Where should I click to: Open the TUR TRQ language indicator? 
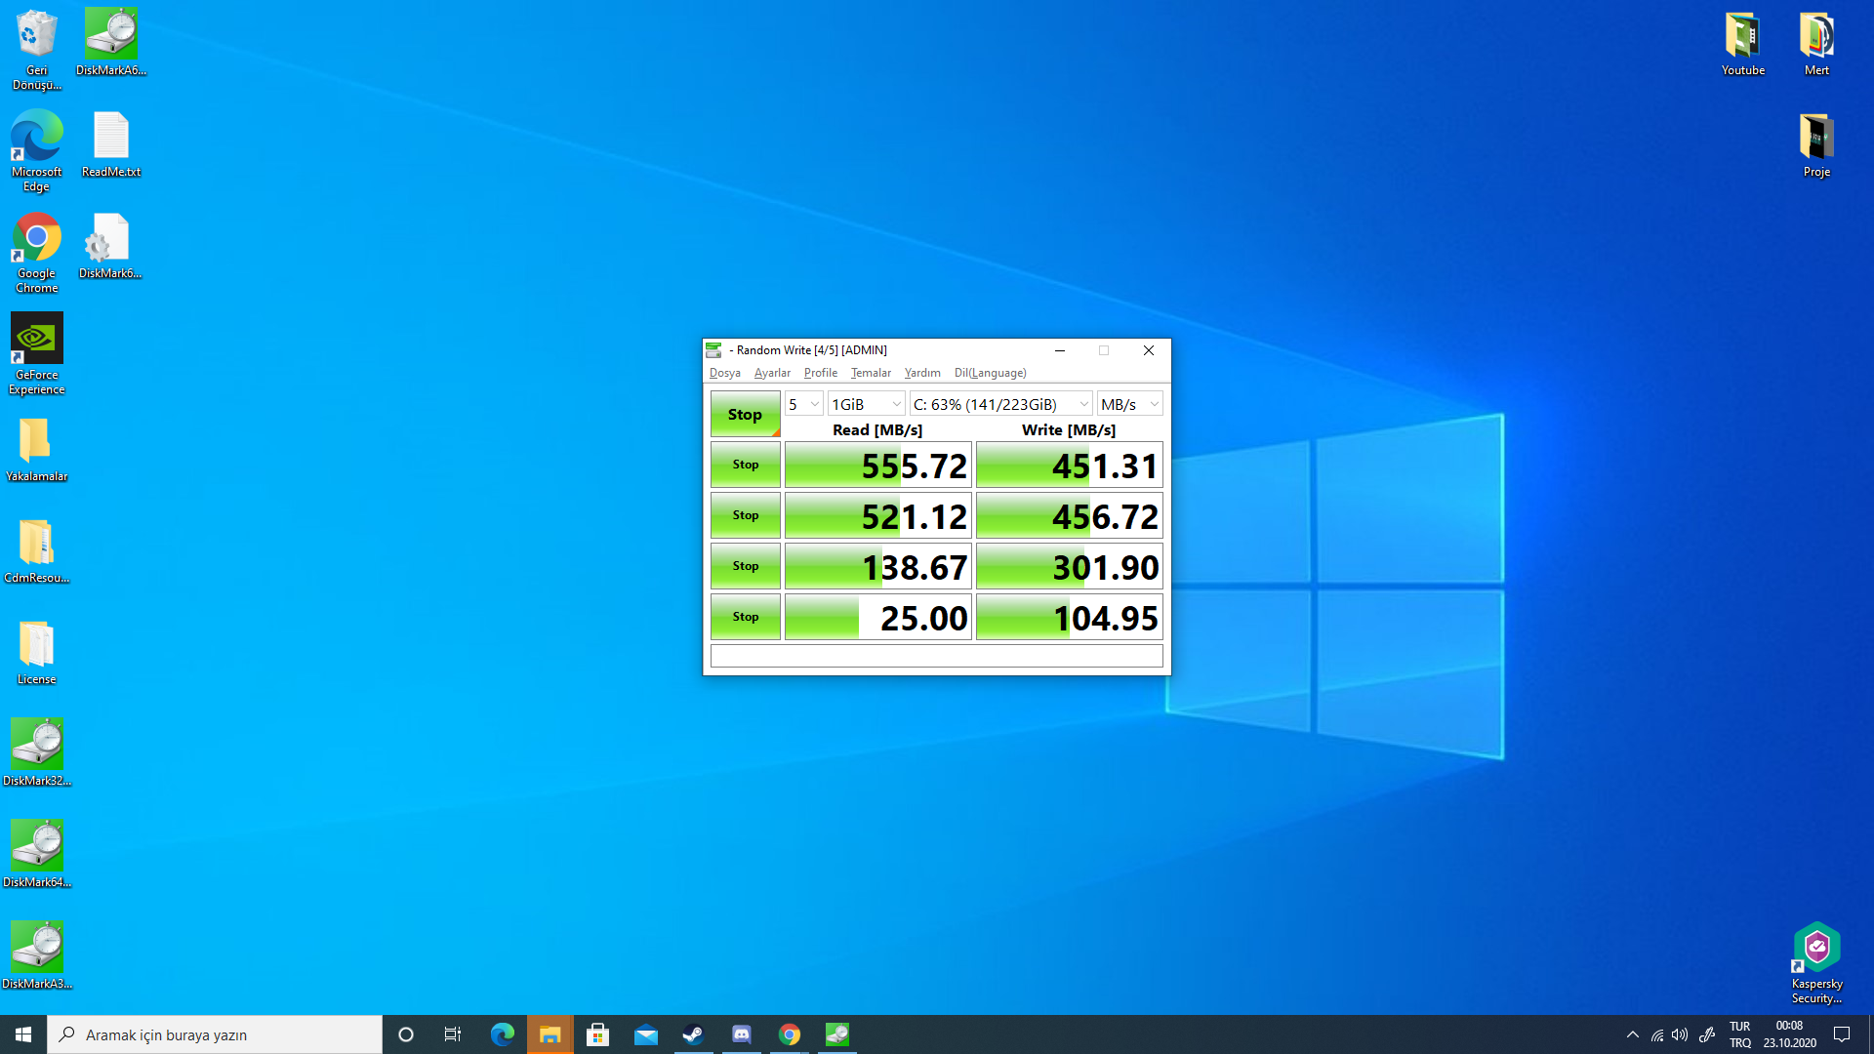(1740, 1034)
